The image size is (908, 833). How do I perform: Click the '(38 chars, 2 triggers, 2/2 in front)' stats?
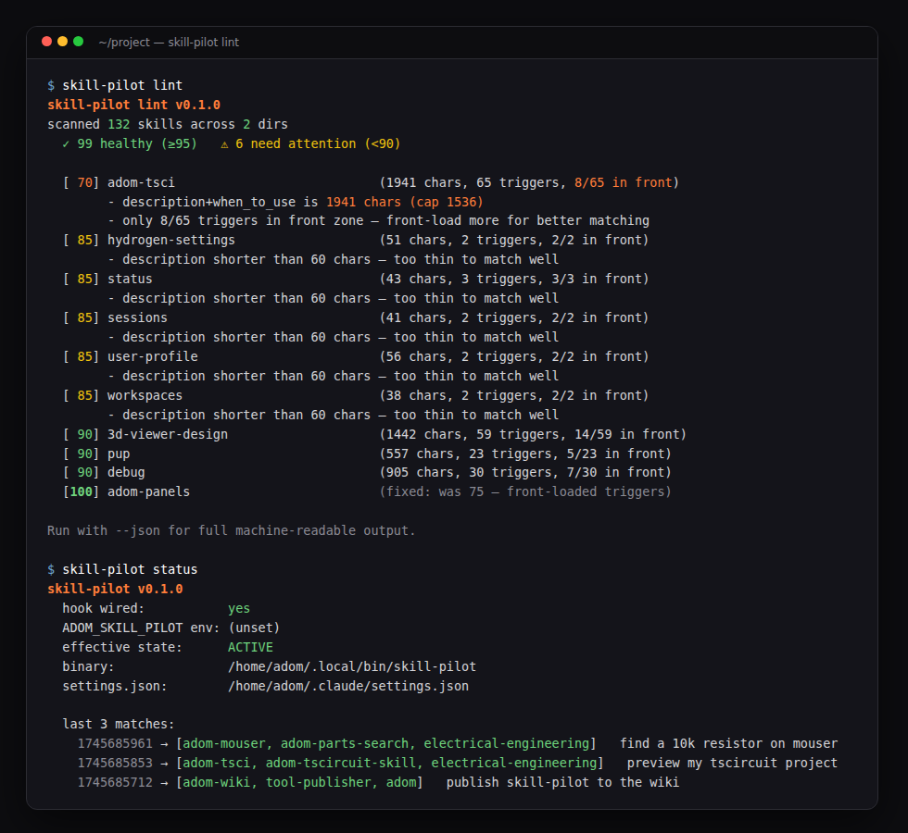(x=513, y=396)
